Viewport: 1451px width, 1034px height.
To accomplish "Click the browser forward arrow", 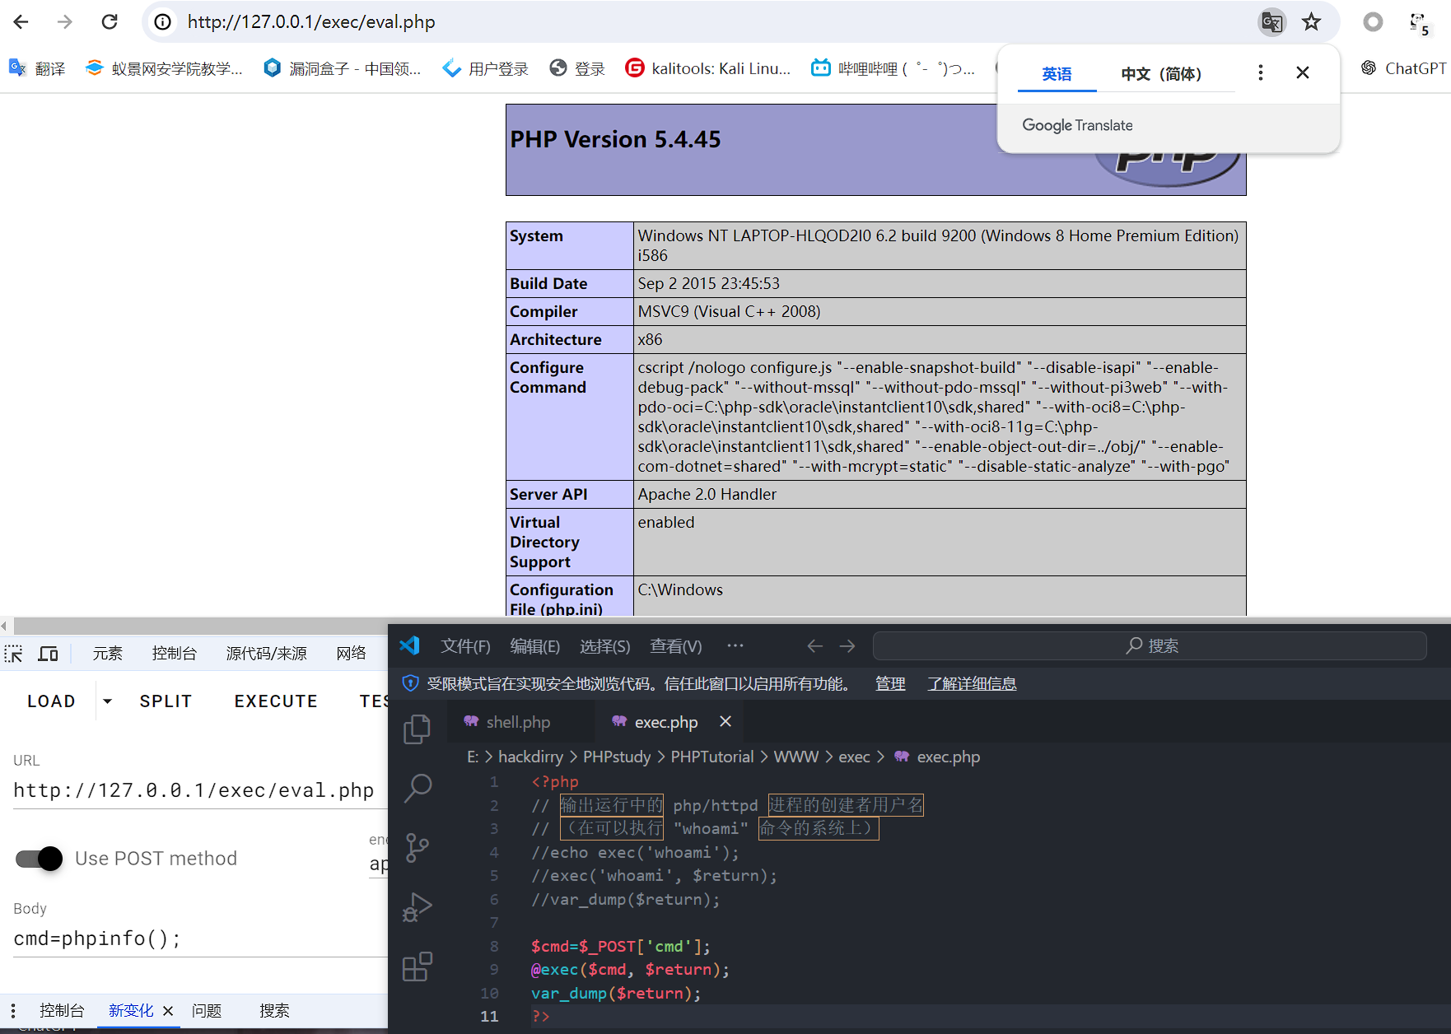I will click(x=65, y=22).
